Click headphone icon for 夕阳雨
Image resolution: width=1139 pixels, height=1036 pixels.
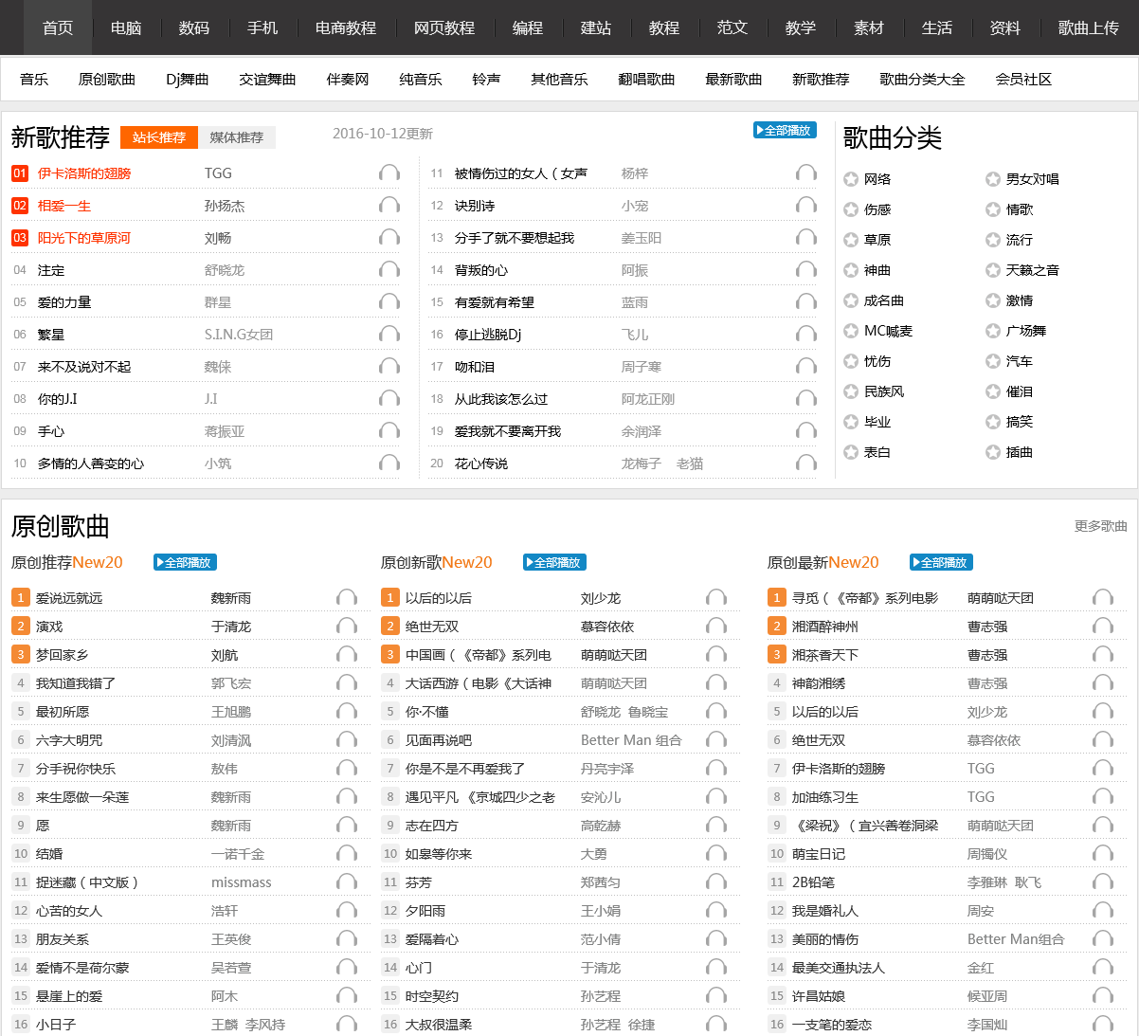[716, 910]
